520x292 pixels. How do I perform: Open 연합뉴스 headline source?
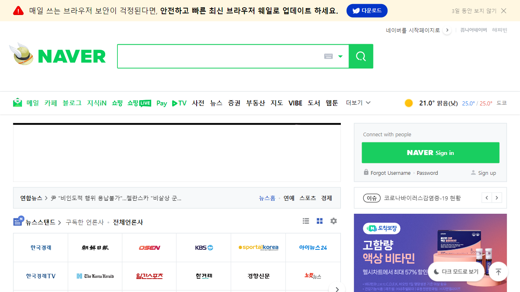(31, 198)
